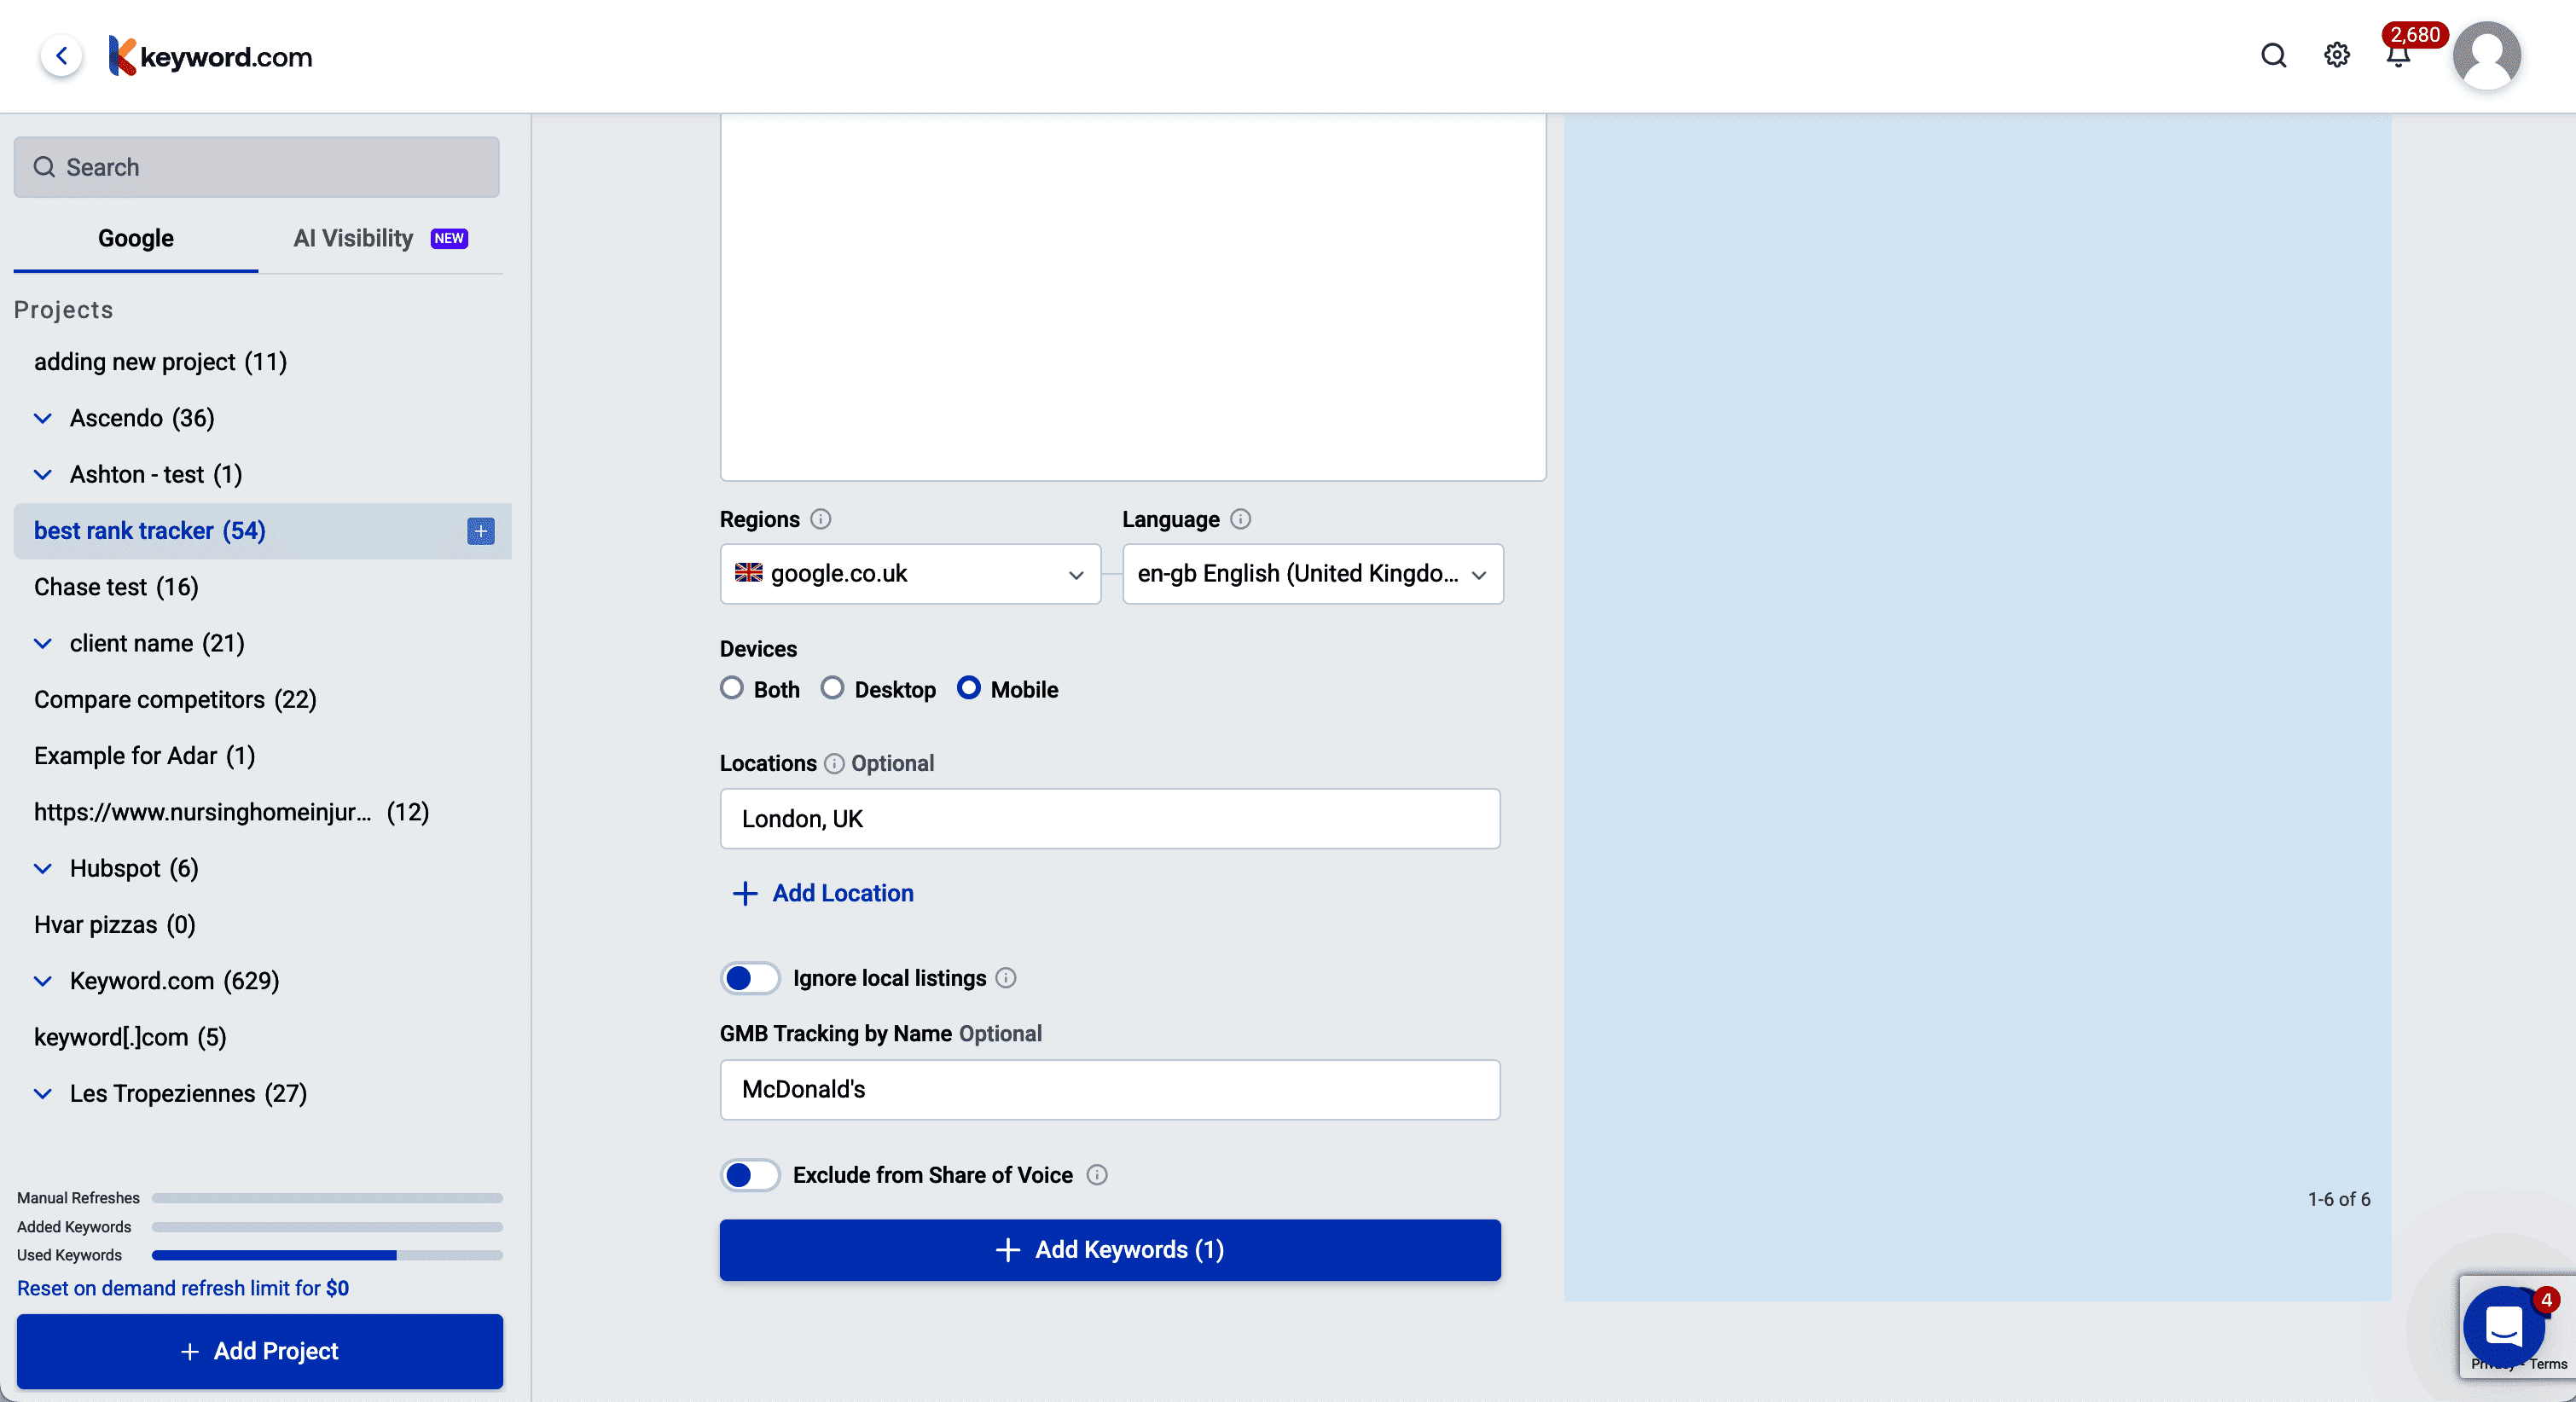Click info icon beside Ignore local listings
Image resolution: width=2576 pixels, height=1402 pixels.
tap(1006, 978)
